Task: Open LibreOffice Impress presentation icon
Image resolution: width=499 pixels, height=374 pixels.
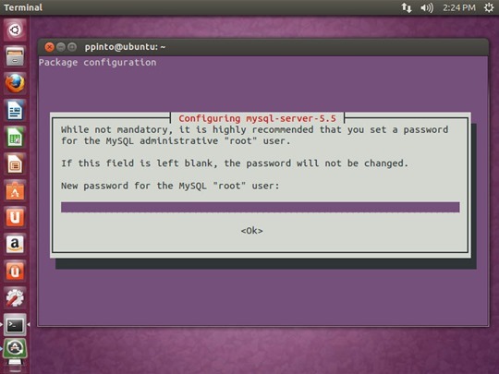Action: pos(15,164)
